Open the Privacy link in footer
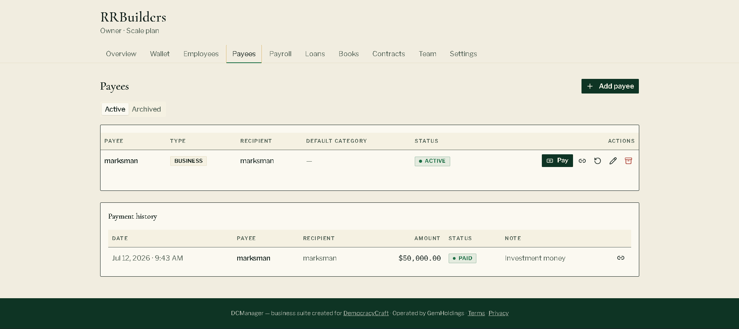The width and height of the screenshot is (739, 329). (x=498, y=313)
